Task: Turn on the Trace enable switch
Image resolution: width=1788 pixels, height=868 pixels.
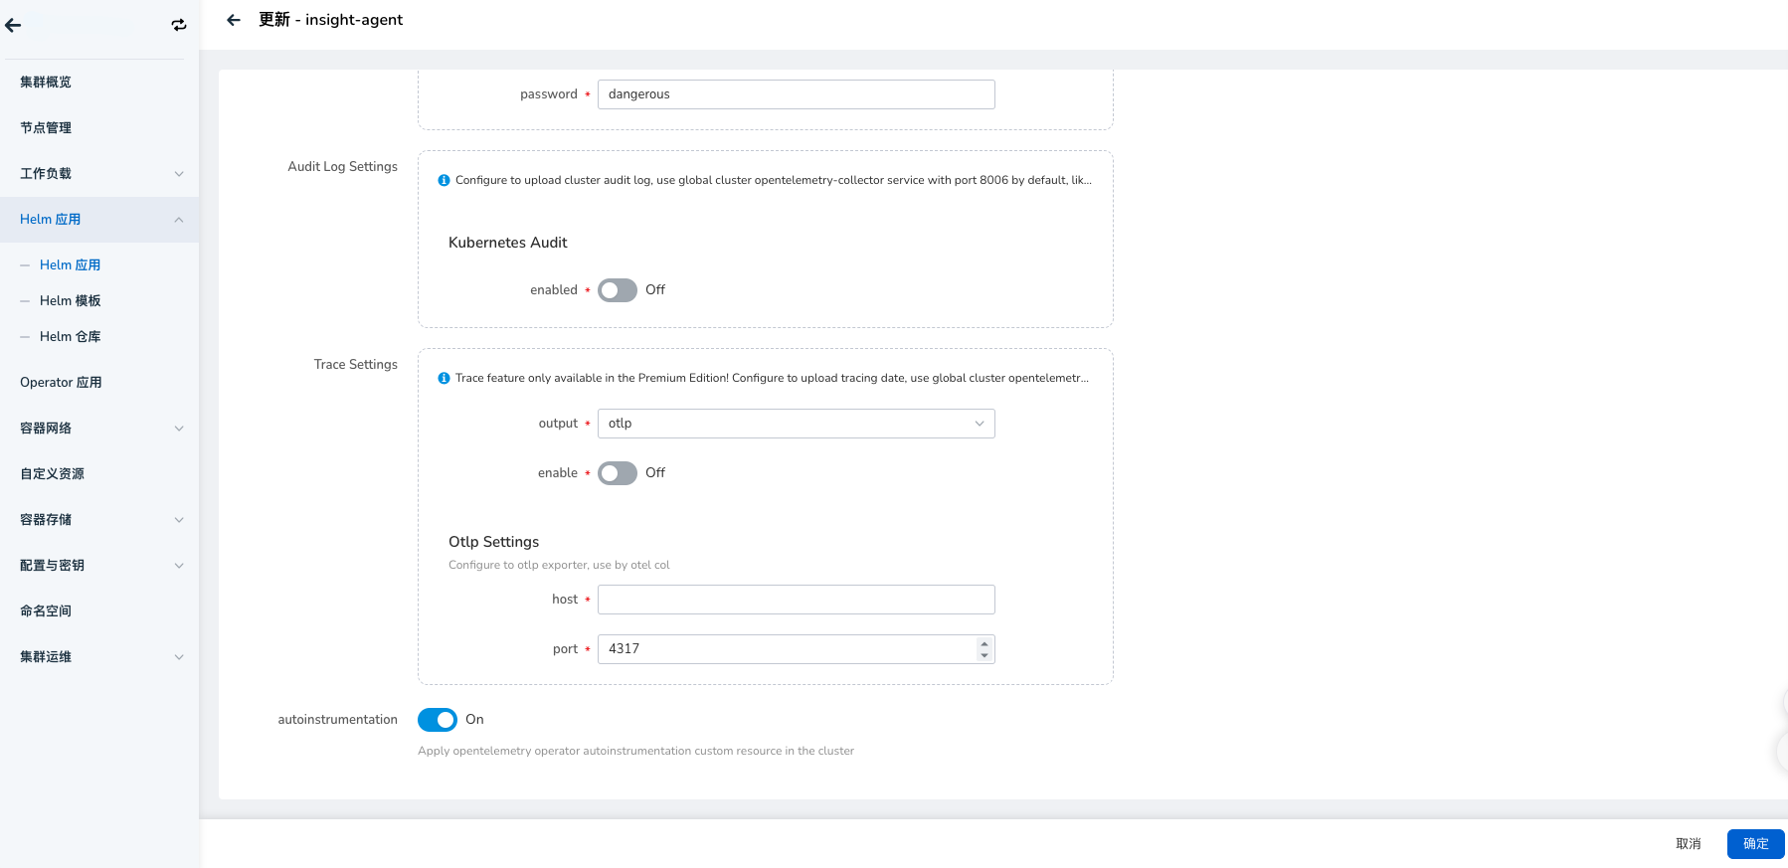Action: point(617,473)
